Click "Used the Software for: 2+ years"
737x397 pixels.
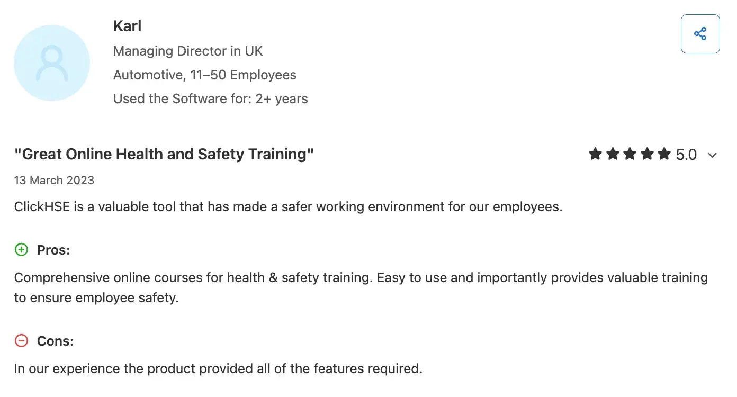coord(211,98)
